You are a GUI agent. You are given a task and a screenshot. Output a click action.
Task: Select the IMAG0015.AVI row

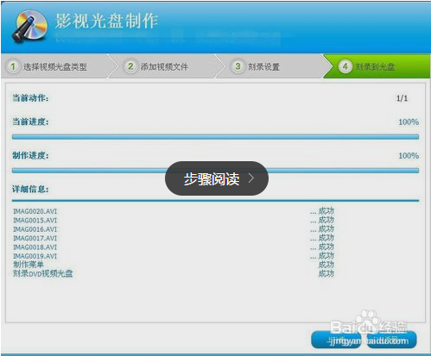click(x=174, y=221)
